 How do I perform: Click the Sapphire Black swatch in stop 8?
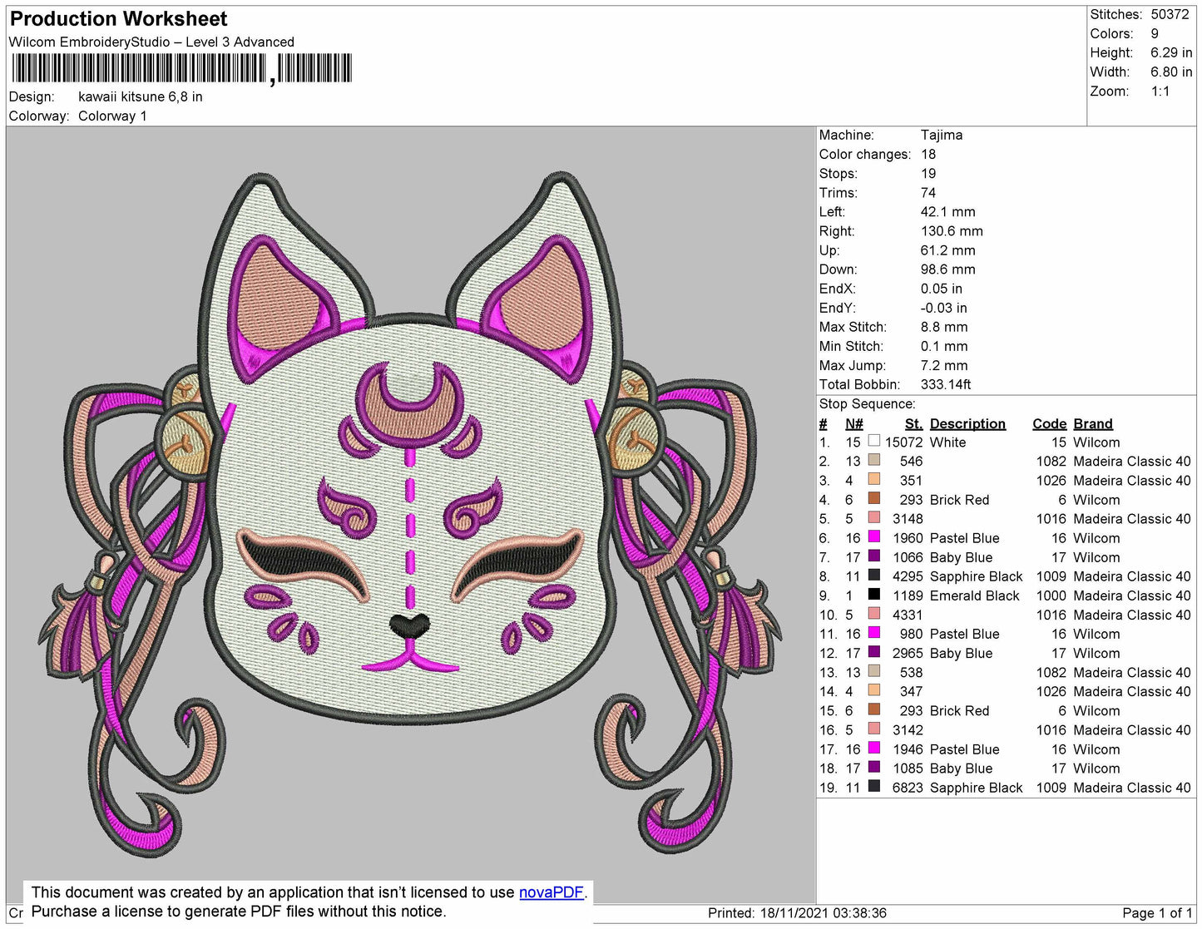pyautogui.click(x=874, y=576)
